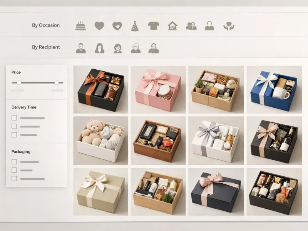Check the middle Packaging checkbox

pos(14,170)
